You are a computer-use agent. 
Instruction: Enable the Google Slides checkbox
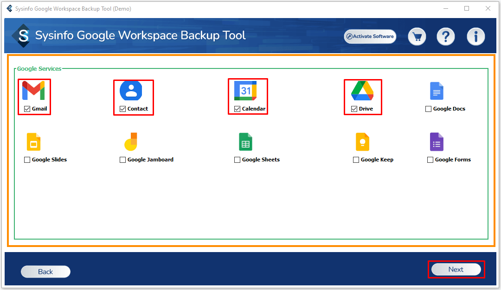pos(27,160)
